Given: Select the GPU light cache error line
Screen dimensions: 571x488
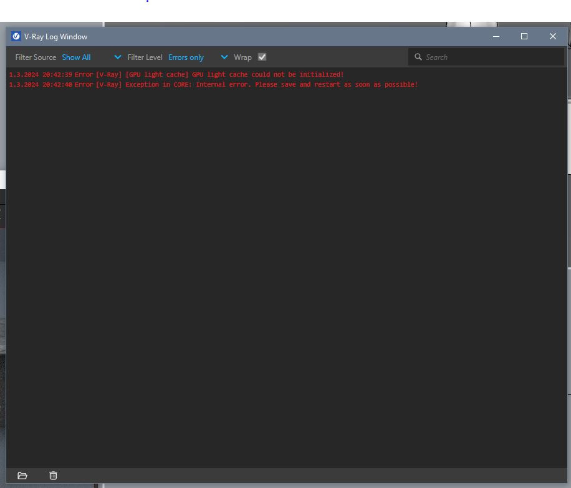Looking at the screenshot, I should pyautogui.click(x=176, y=74).
